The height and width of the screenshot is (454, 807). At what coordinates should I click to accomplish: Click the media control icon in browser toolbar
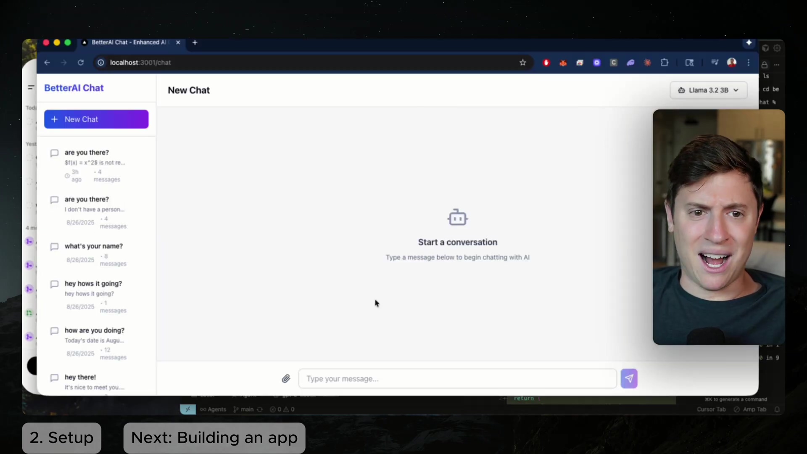click(x=715, y=63)
